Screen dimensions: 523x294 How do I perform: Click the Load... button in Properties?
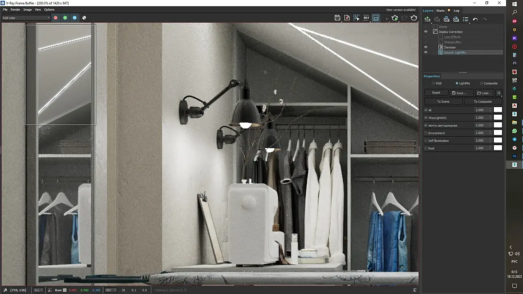tap(484, 93)
